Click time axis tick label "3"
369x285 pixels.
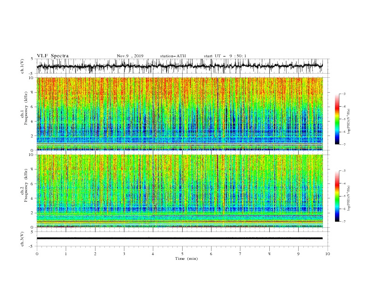[124, 254]
